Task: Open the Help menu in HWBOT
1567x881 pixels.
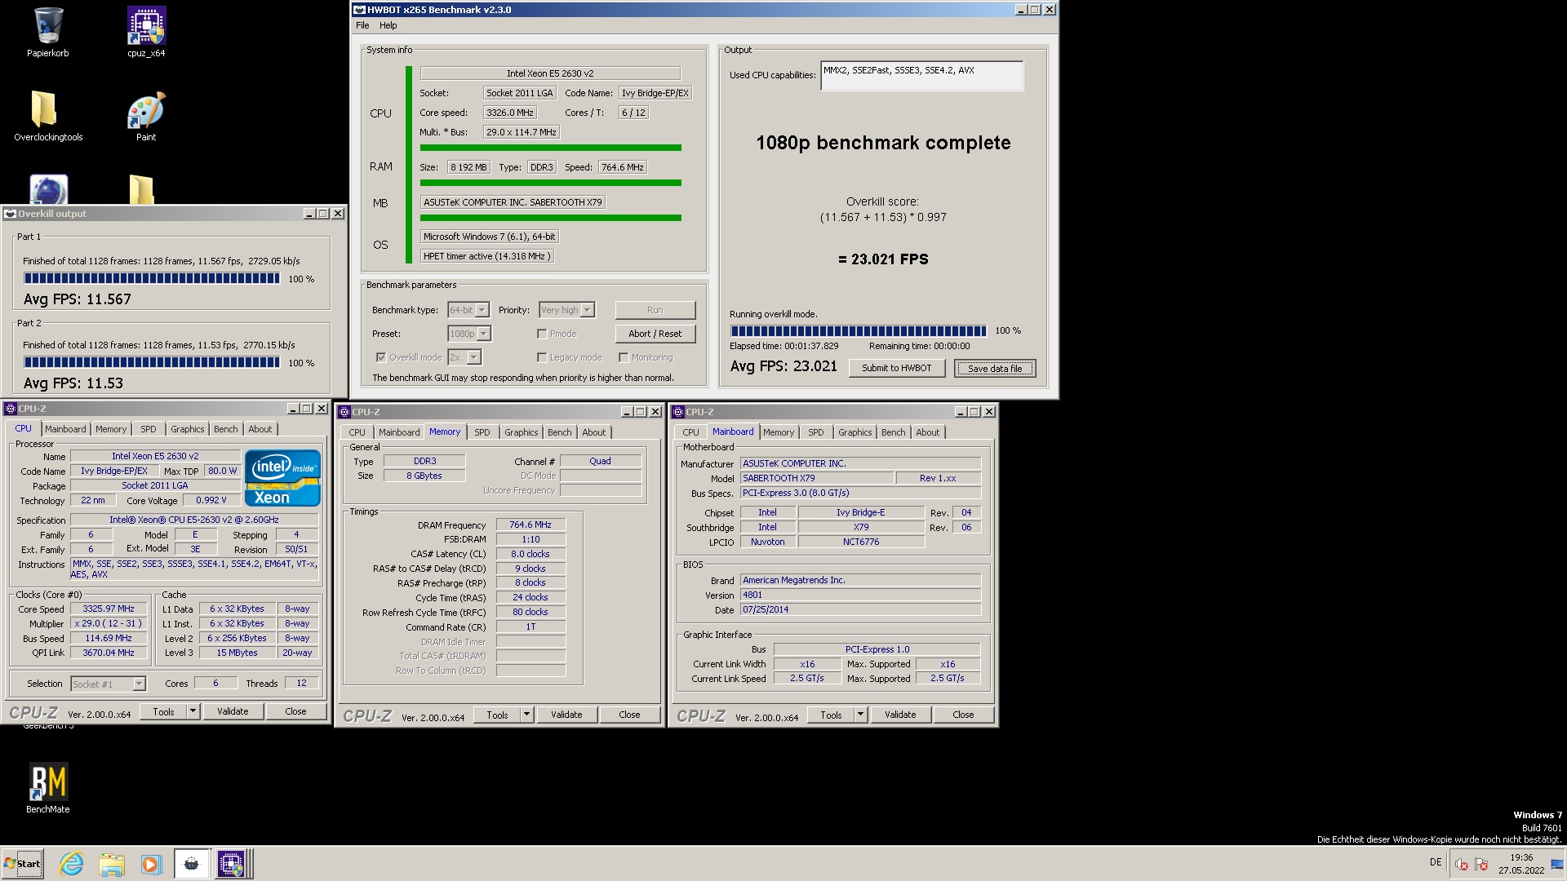Action: click(388, 25)
